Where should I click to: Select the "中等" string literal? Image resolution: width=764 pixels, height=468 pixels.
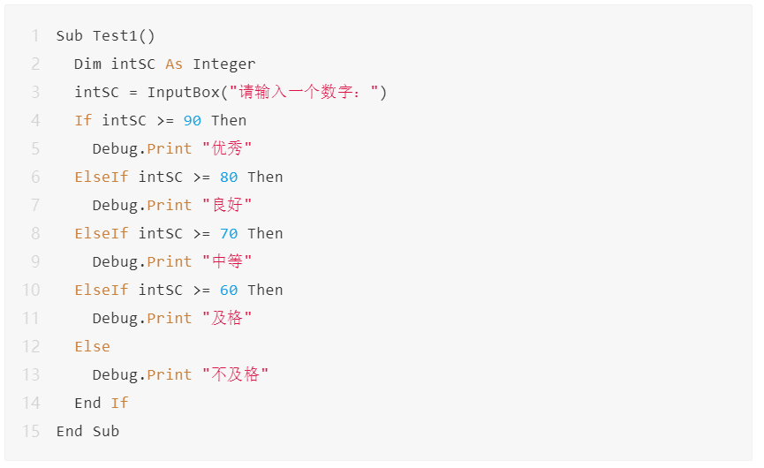click(x=227, y=261)
